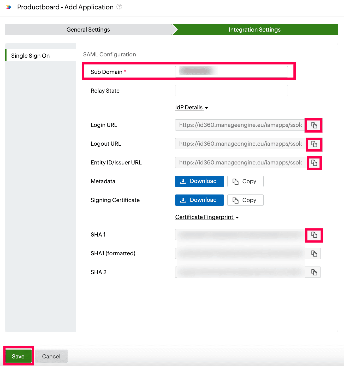
Task: Download the Signing Certificate
Action: click(x=199, y=200)
